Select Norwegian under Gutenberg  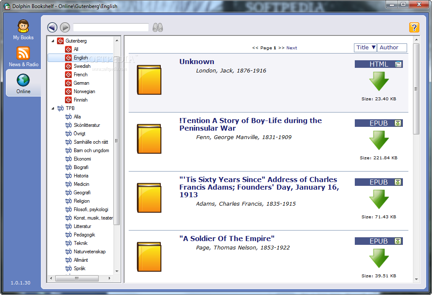pos(84,91)
